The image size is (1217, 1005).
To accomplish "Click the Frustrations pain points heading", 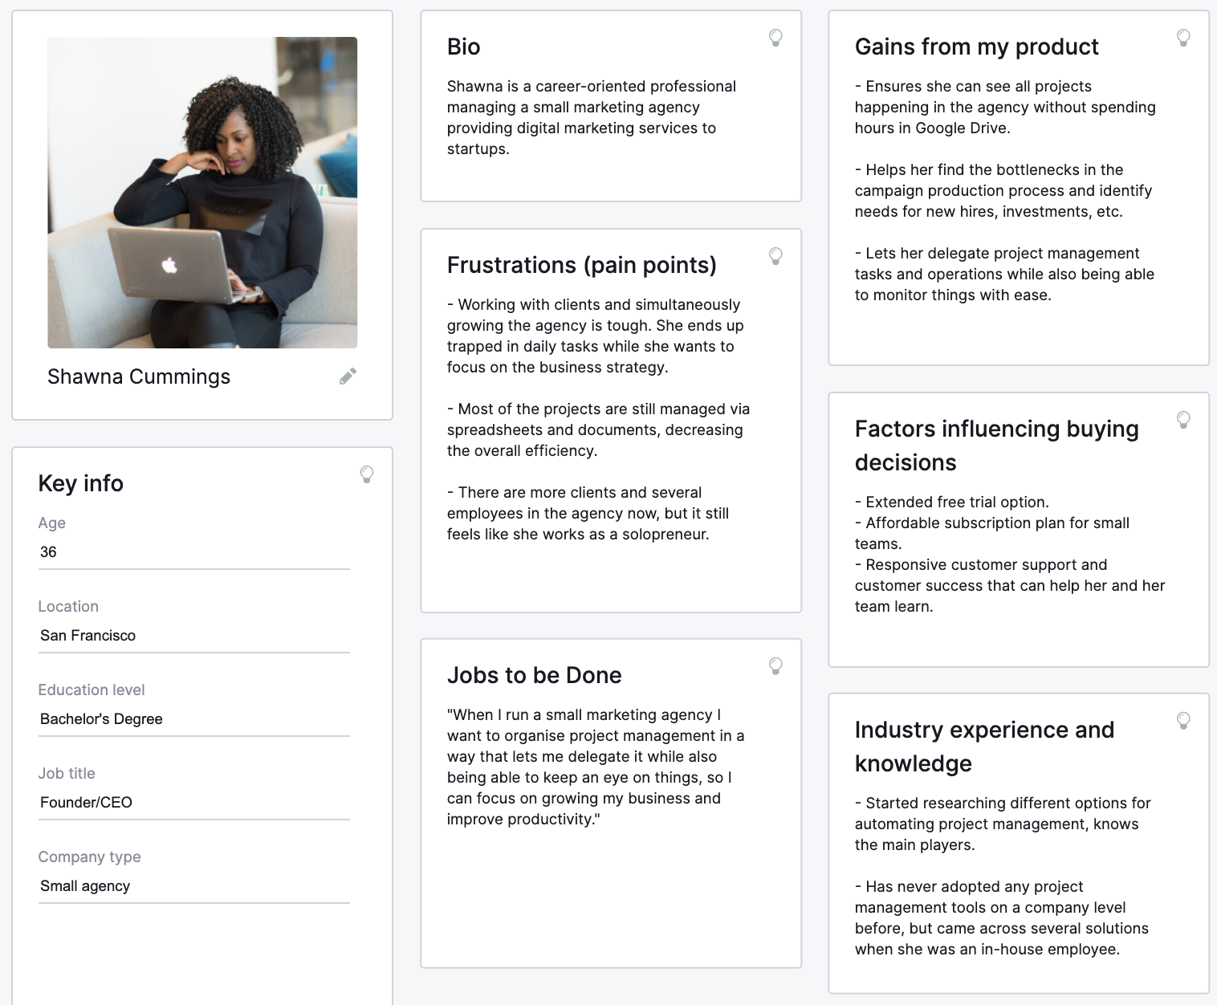I will click(x=582, y=265).
